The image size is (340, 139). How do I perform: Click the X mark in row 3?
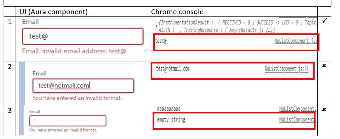pos(324,110)
